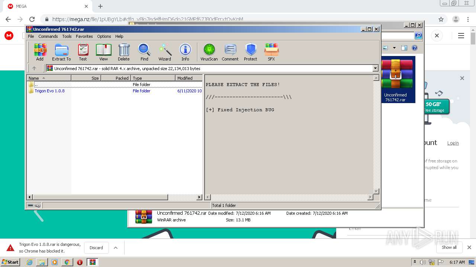Viewport: 476px width, 267px height.
Task: Open the Commands menu
Action: (48, 36)
